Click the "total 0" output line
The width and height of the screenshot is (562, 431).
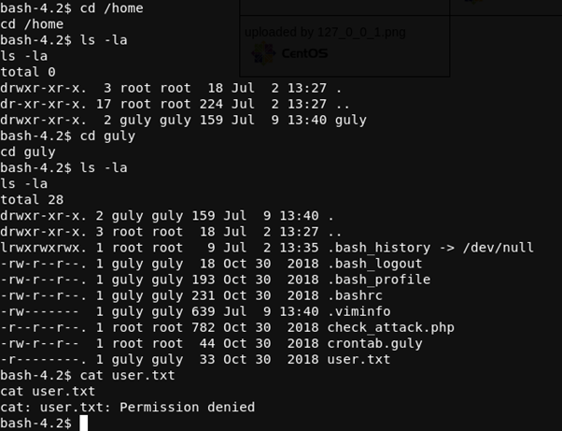(28, 72)
